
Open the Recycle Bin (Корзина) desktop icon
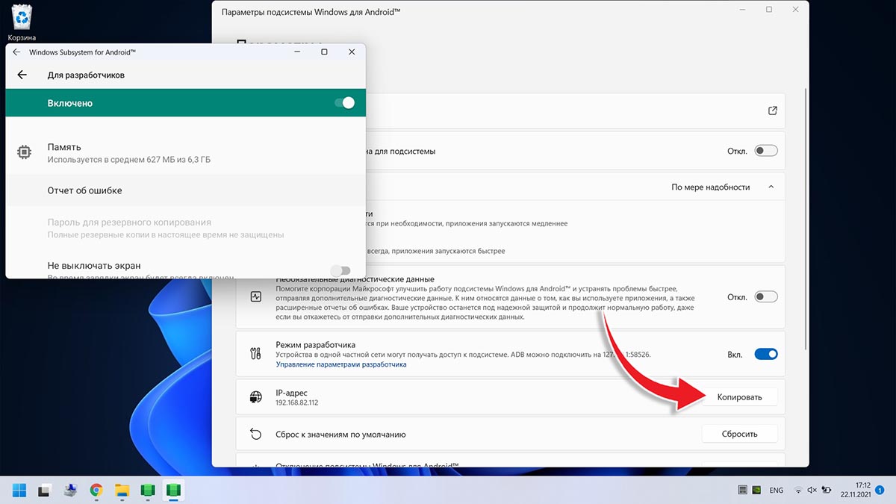click(22, 22)
